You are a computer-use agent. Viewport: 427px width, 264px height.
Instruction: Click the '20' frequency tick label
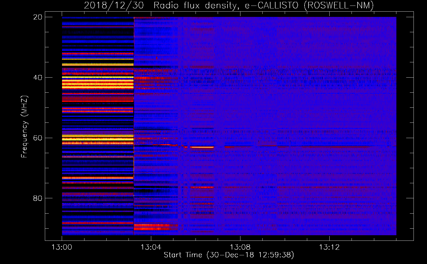(x=37, y=17)
